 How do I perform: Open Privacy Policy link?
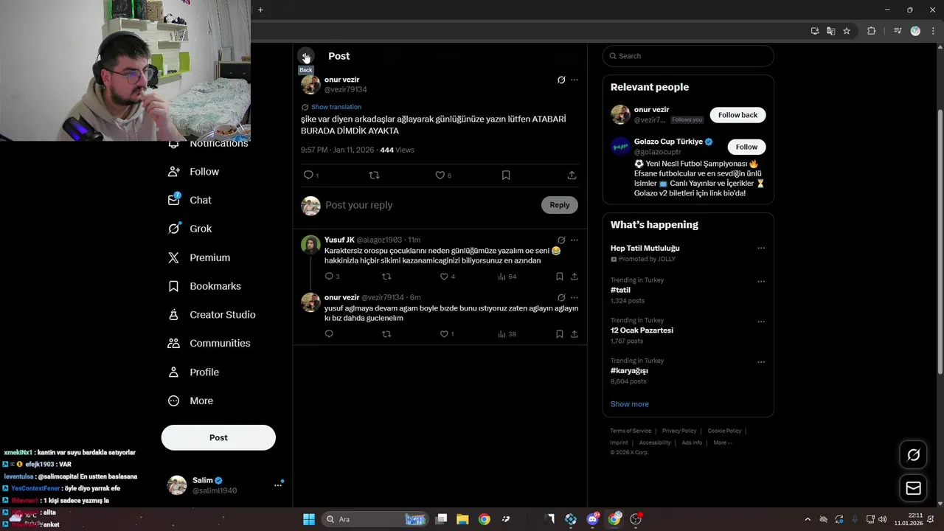tap(679, 431)
